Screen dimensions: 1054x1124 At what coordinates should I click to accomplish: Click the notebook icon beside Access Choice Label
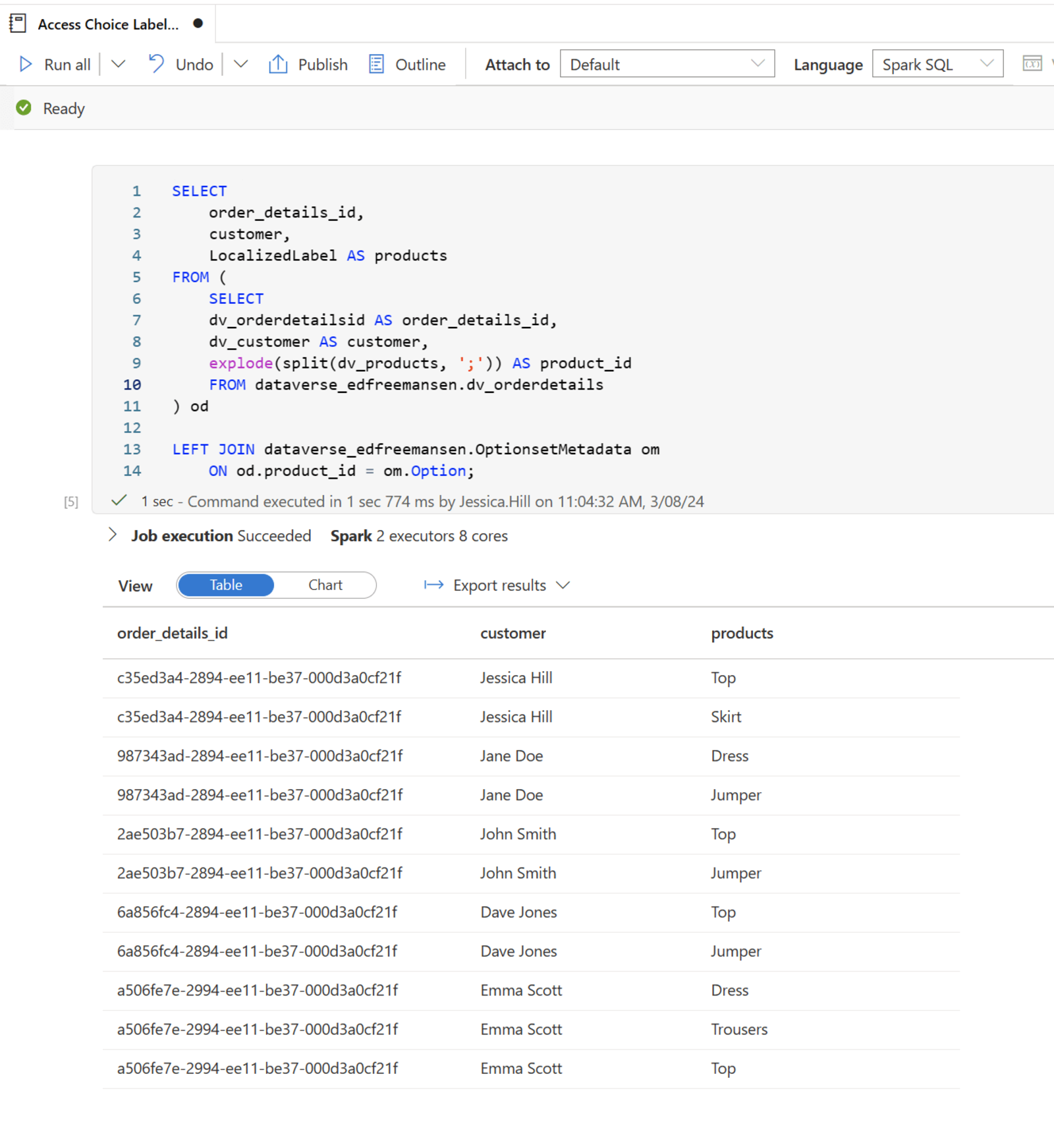(18, 24)
